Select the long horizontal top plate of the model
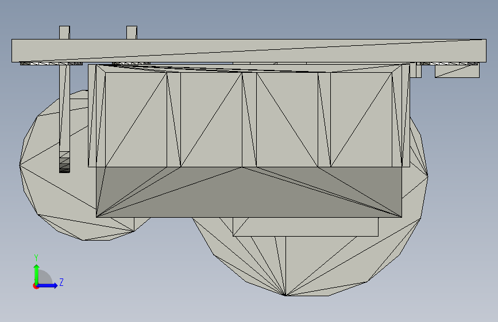This screenshot has height=322, width=498. point(249,50)
